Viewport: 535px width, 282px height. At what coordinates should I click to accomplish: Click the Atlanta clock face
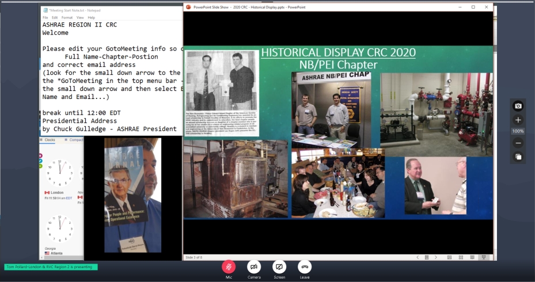pyautogui.click(x=60, y=228)
